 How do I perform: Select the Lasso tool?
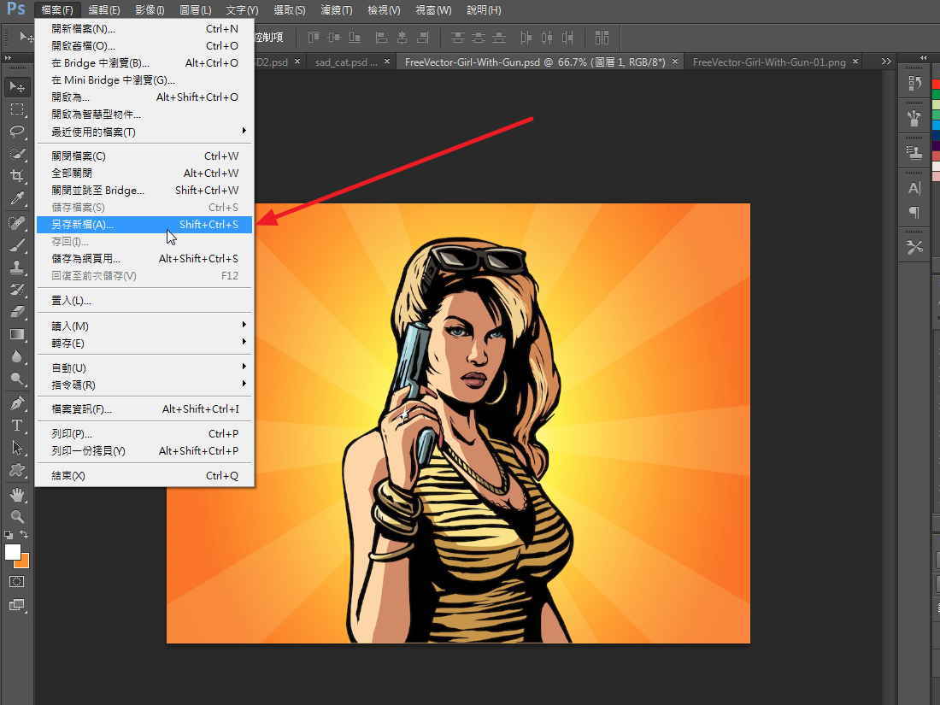17,132
